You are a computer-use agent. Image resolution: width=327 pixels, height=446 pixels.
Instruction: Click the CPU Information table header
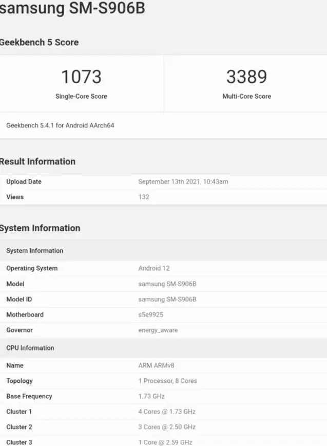pos(163,348)
